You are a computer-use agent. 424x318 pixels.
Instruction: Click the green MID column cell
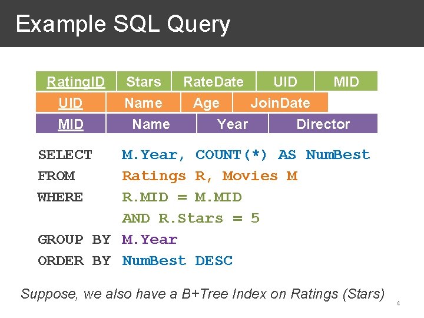coord(346,81)
